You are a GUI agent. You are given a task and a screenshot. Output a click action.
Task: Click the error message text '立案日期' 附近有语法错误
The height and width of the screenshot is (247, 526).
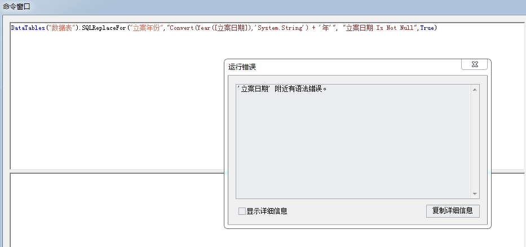pyautogui.click(x=282, y=89)
